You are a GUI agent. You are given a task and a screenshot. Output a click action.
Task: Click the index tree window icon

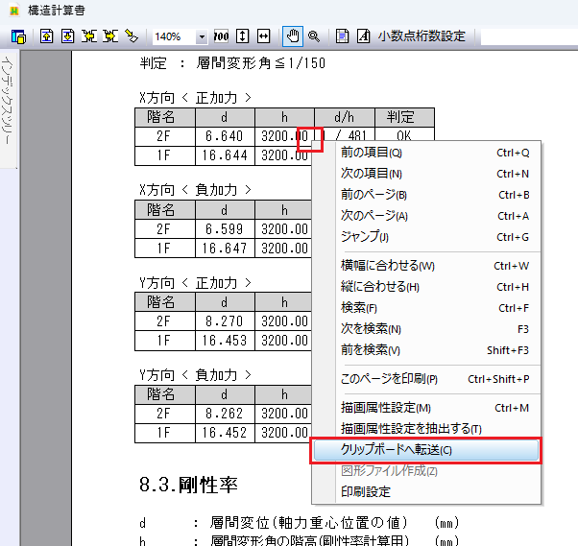point(17,36)
